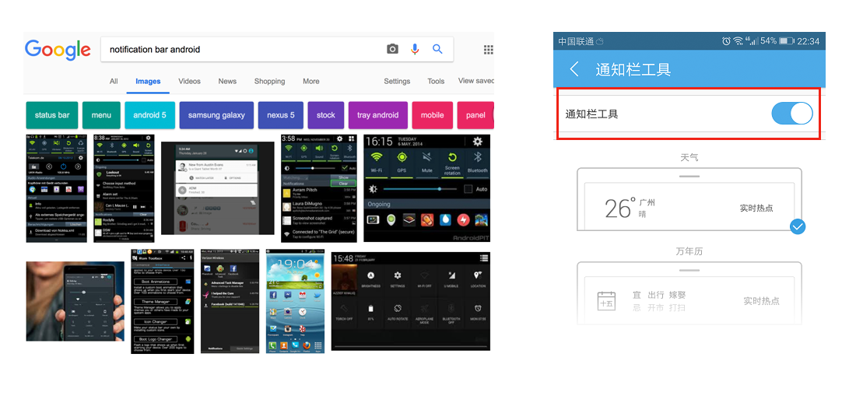Filter by mobile chip
Image resolution: width=849 pixels, height=417 pixels.
(433, 115)
